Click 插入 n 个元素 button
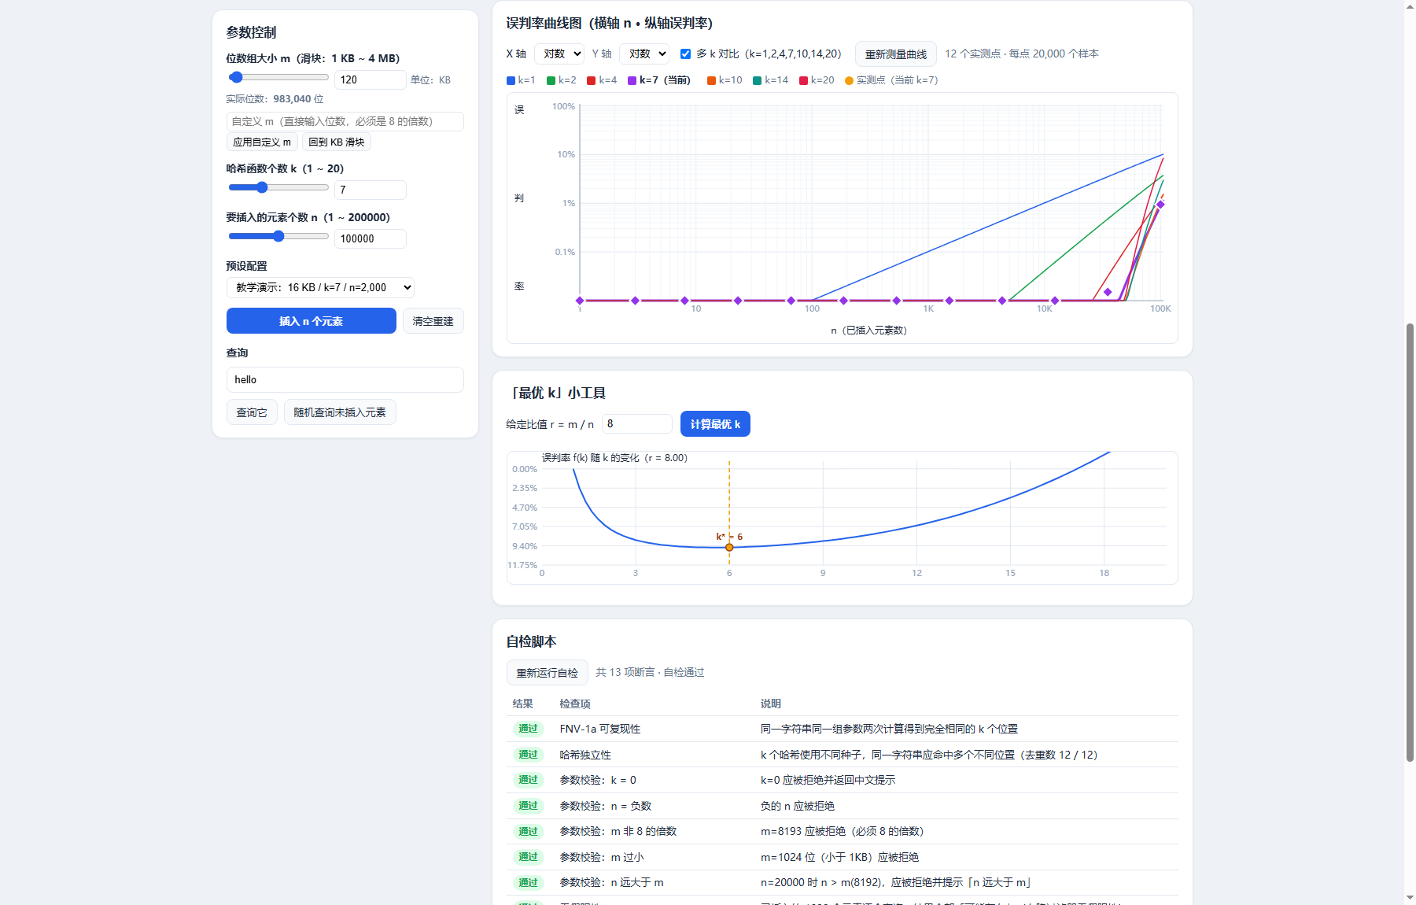Viewport: 1416px width, 905px height. coord(311,321)
